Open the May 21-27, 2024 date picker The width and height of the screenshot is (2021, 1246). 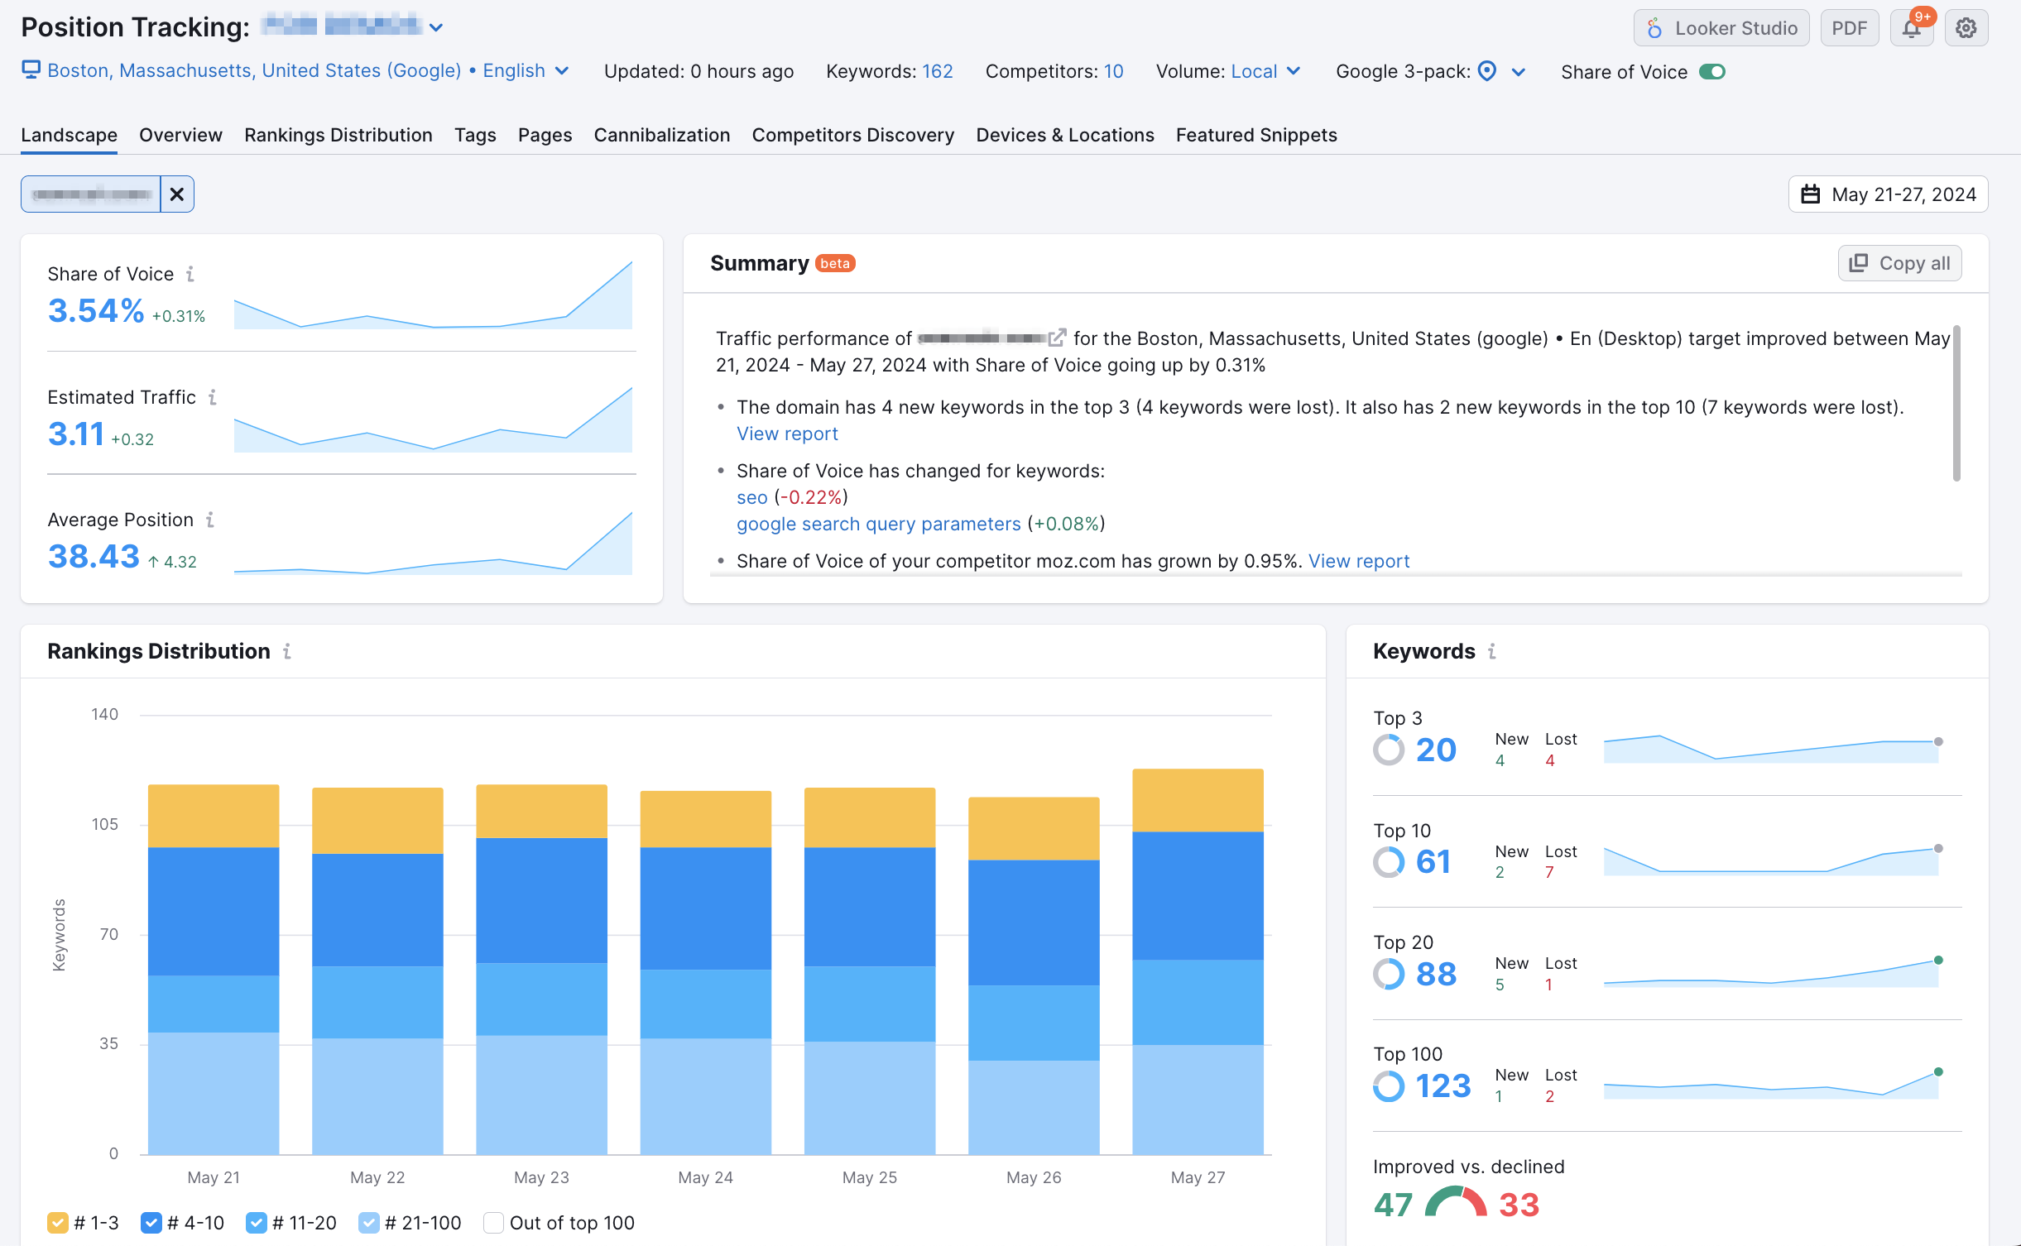point(1888,194)
